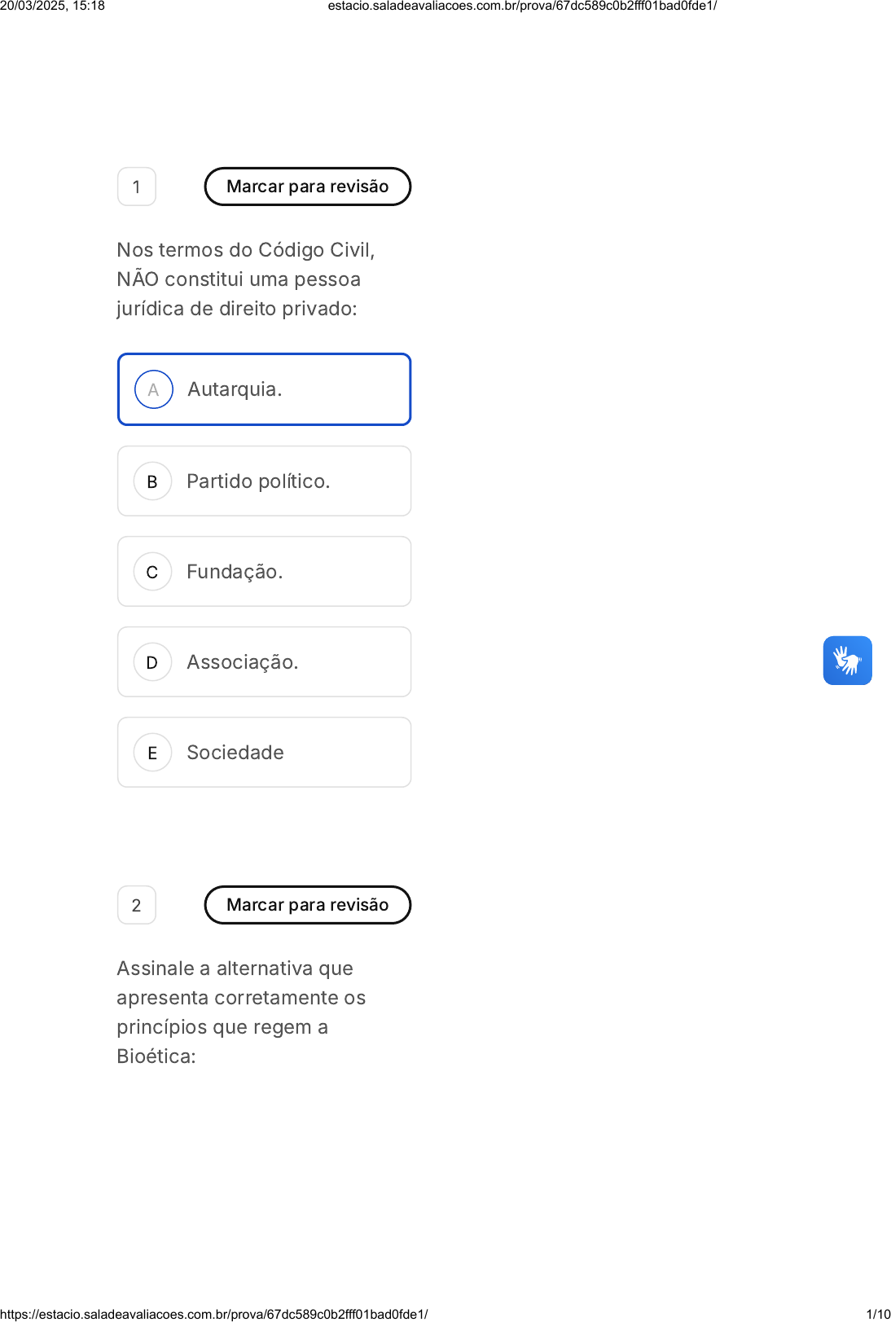The image size is (891, 1322).
Task: Click the question number 2 badge
Action: [x=137, y=905]
